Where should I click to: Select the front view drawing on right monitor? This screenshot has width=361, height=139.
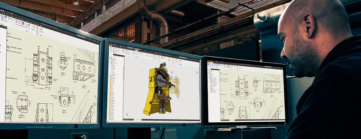[242, 86]
